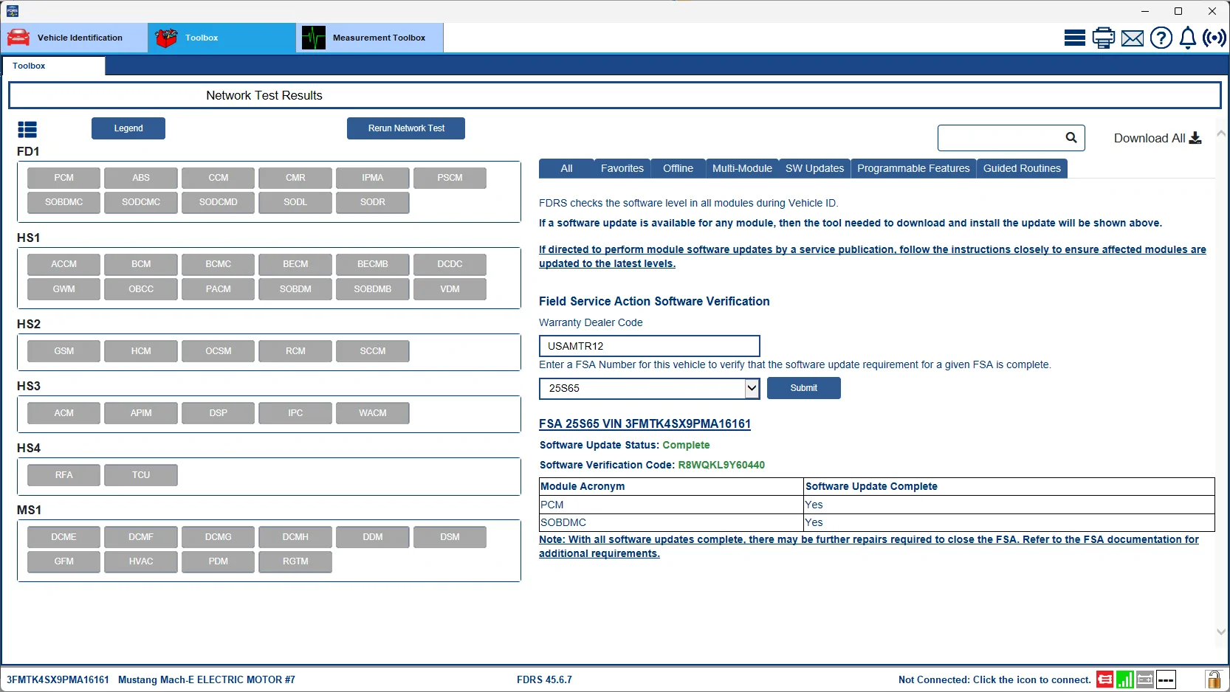The height and width of the screenshot is (692, 1230).
Task: Select the VDM module button
Action: pyautogui.click(x=450, y=289)
